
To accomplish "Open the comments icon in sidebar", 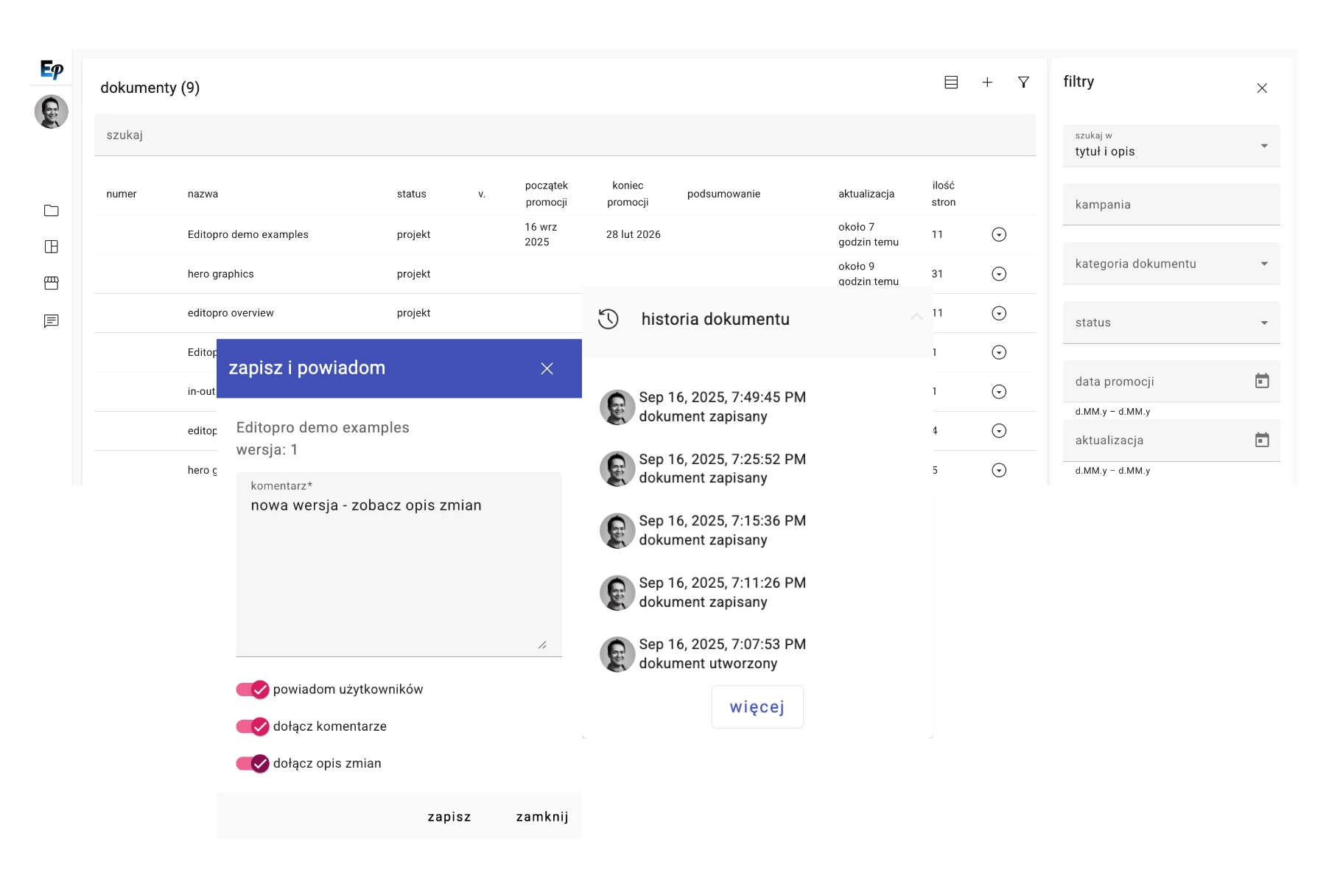I will (x=52, y=321).
